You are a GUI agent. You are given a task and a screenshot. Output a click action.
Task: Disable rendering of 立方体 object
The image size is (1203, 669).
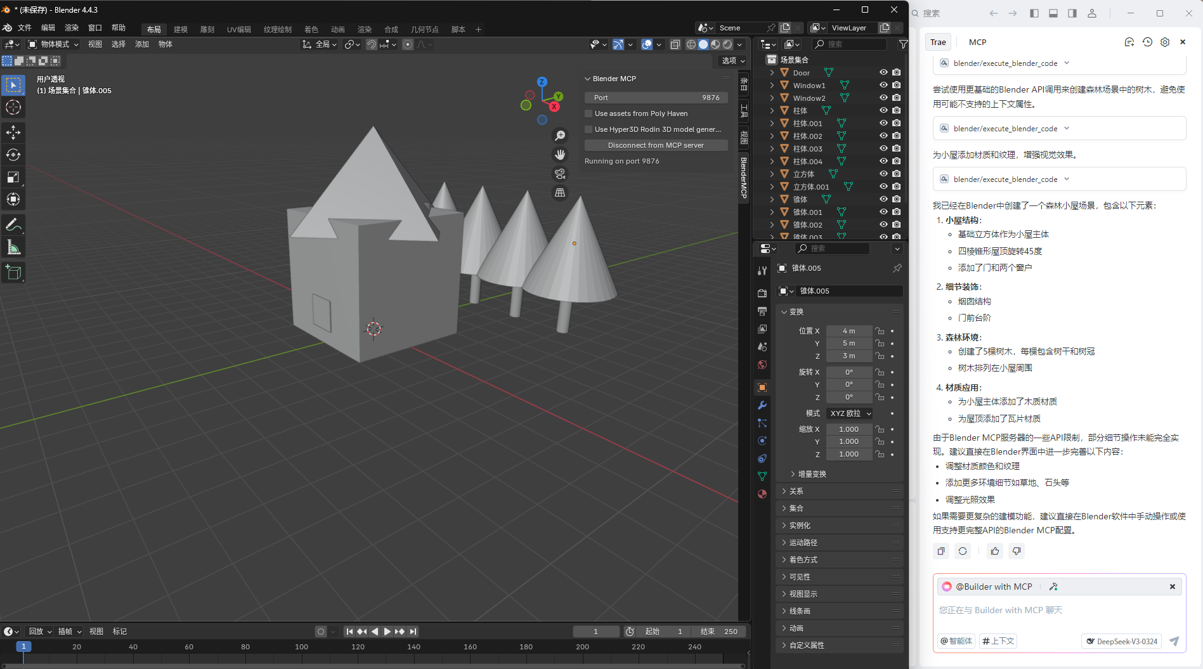[896, 174]
